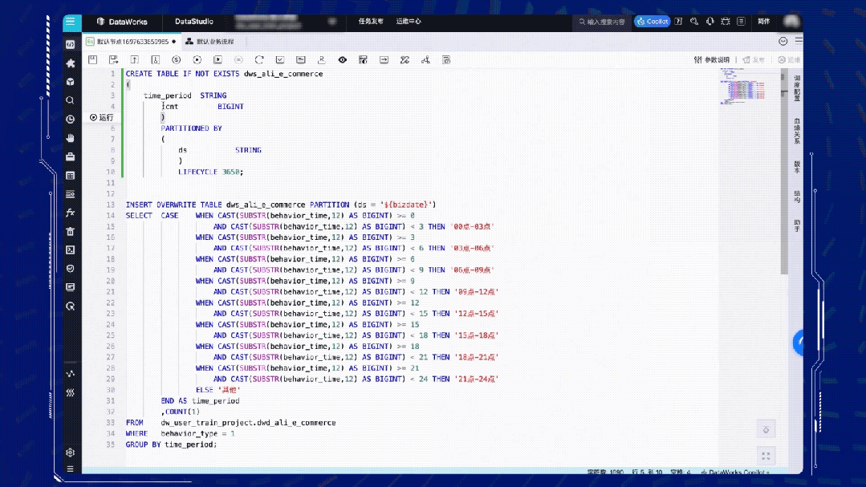Screen dimensions: 866x487
Task: Open 参数说明 parameter description
Action: click(712, 59)
